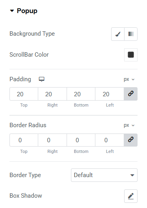Open the Box Shadow edit pencil
Image resolution: width=147 pixels, height=208 pixels.
point(131,196)
